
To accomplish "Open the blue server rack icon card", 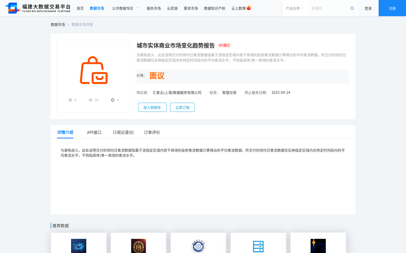I will coord(258,246).
